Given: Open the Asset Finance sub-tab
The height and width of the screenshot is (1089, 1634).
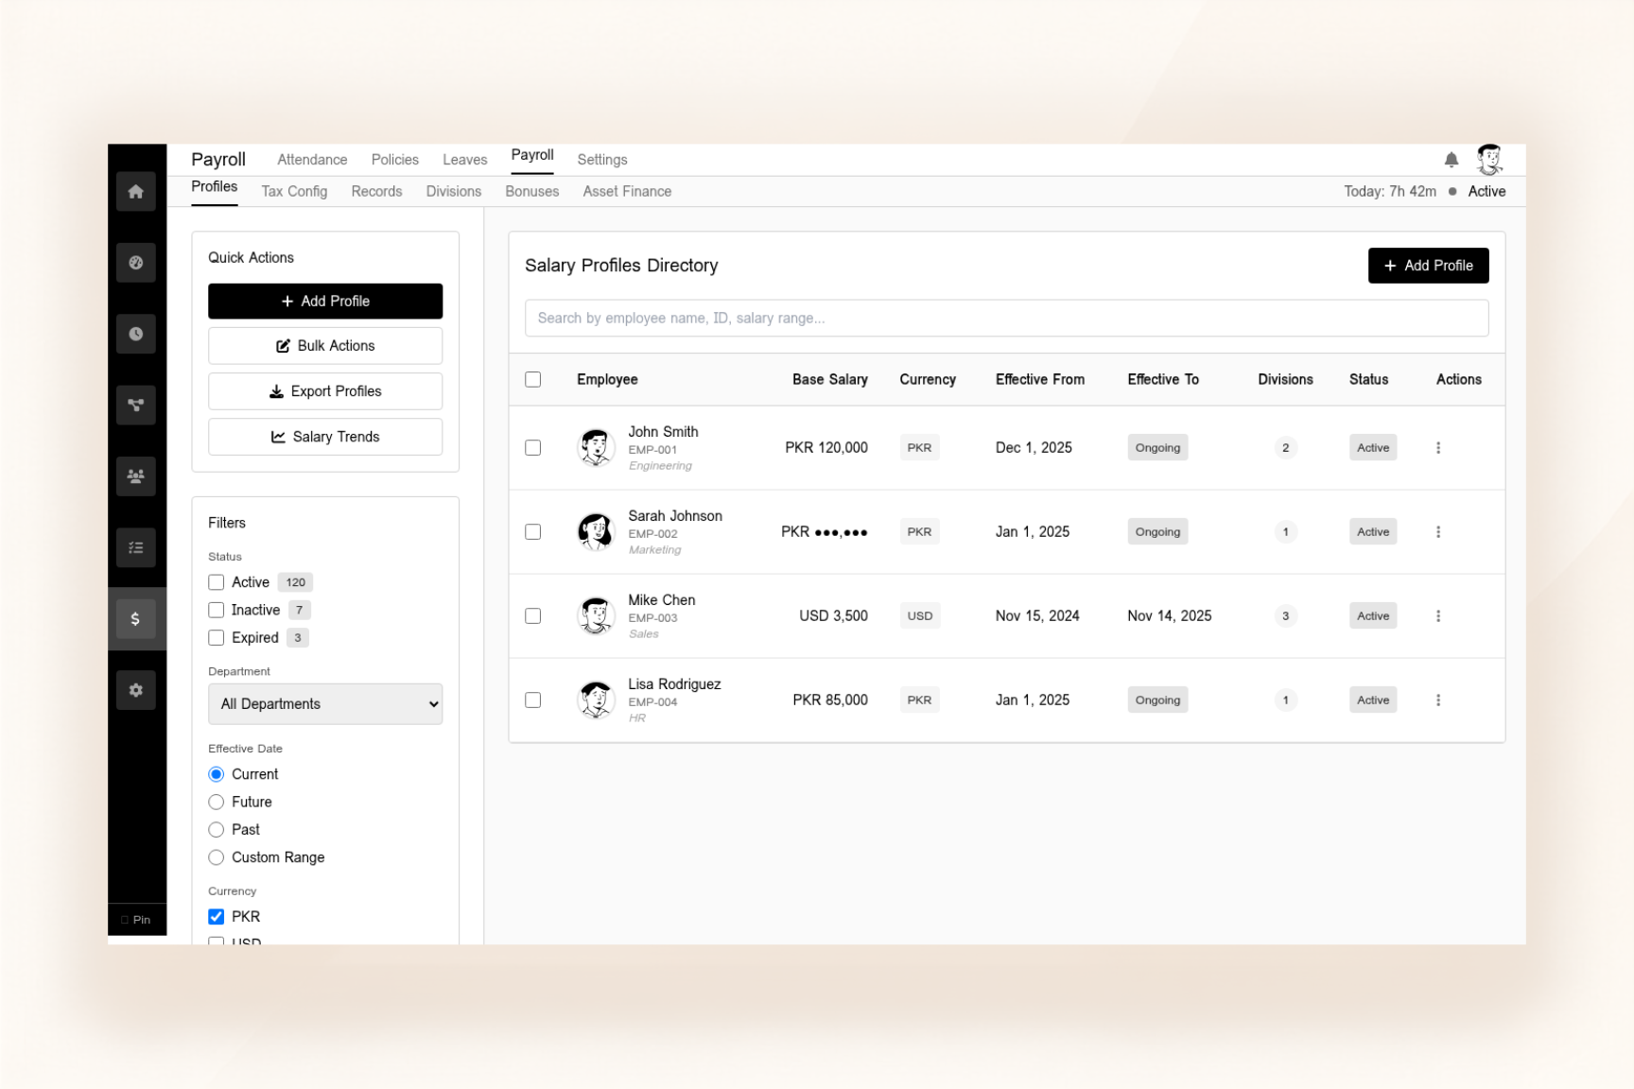Looking at the screenshot, I should (x=627, y=192).
